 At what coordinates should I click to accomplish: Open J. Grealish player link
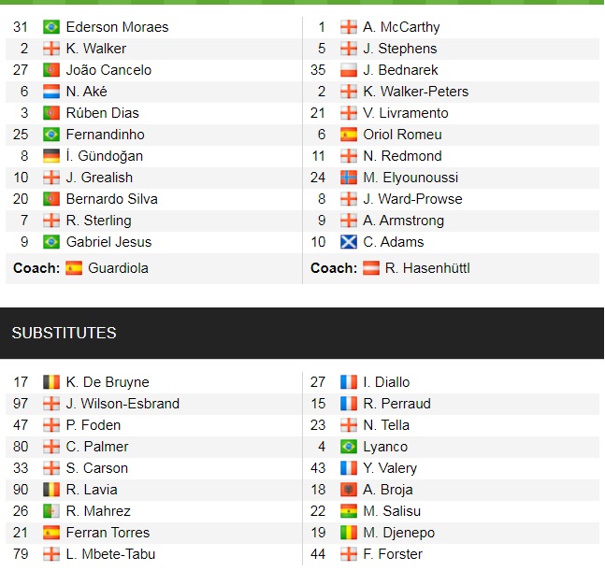click(x=99, y=178)
